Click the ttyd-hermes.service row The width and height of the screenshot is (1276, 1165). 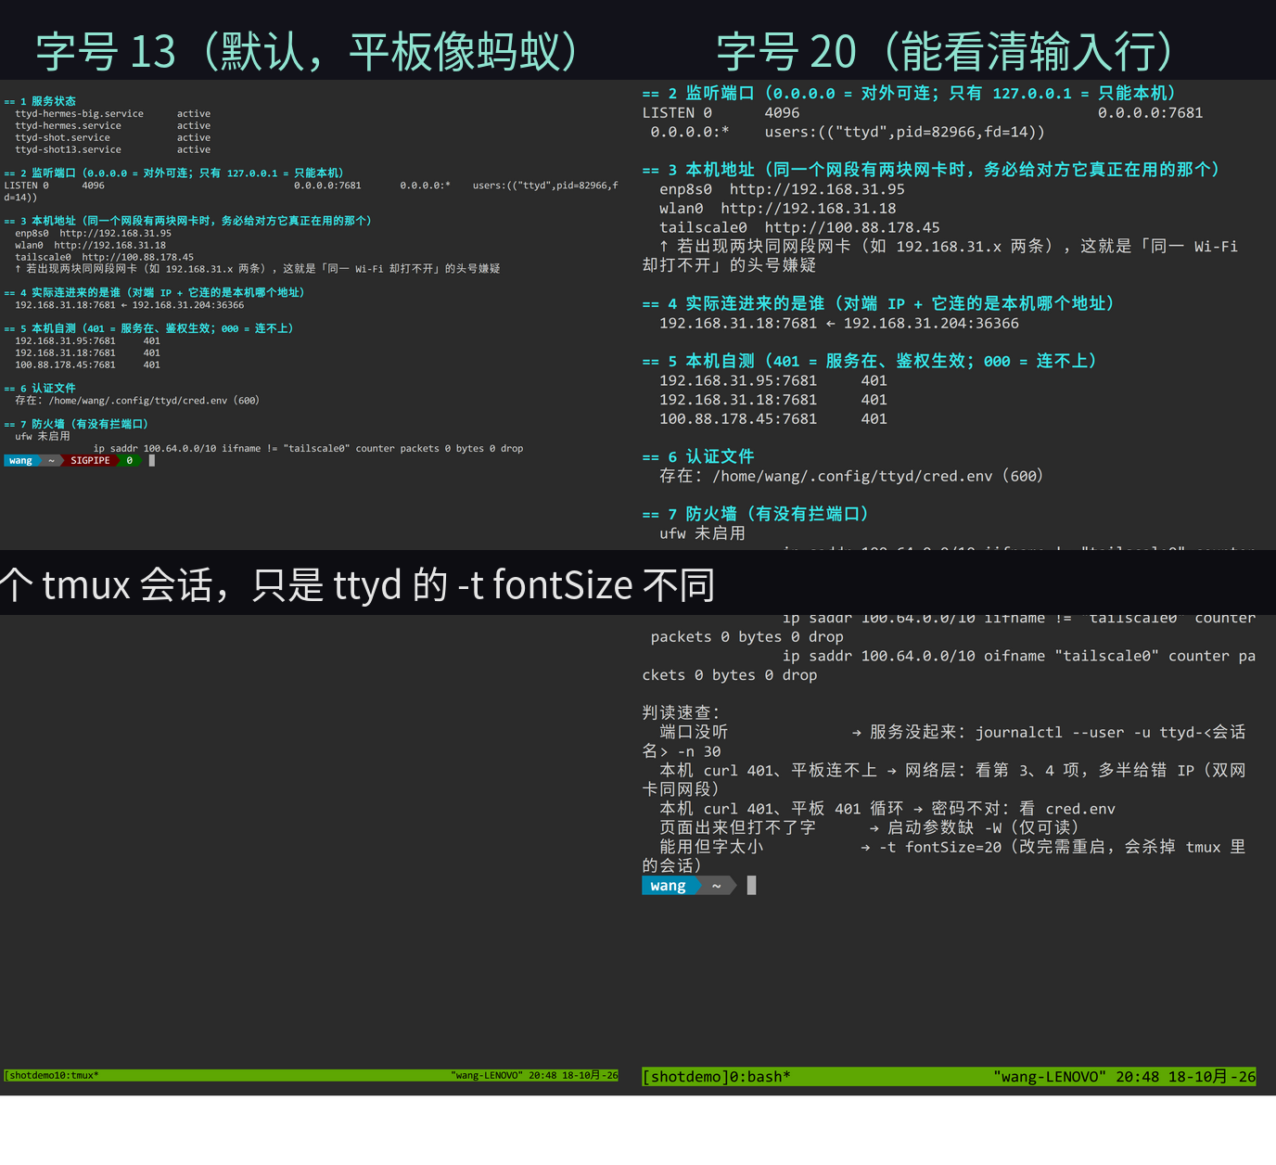112,125
